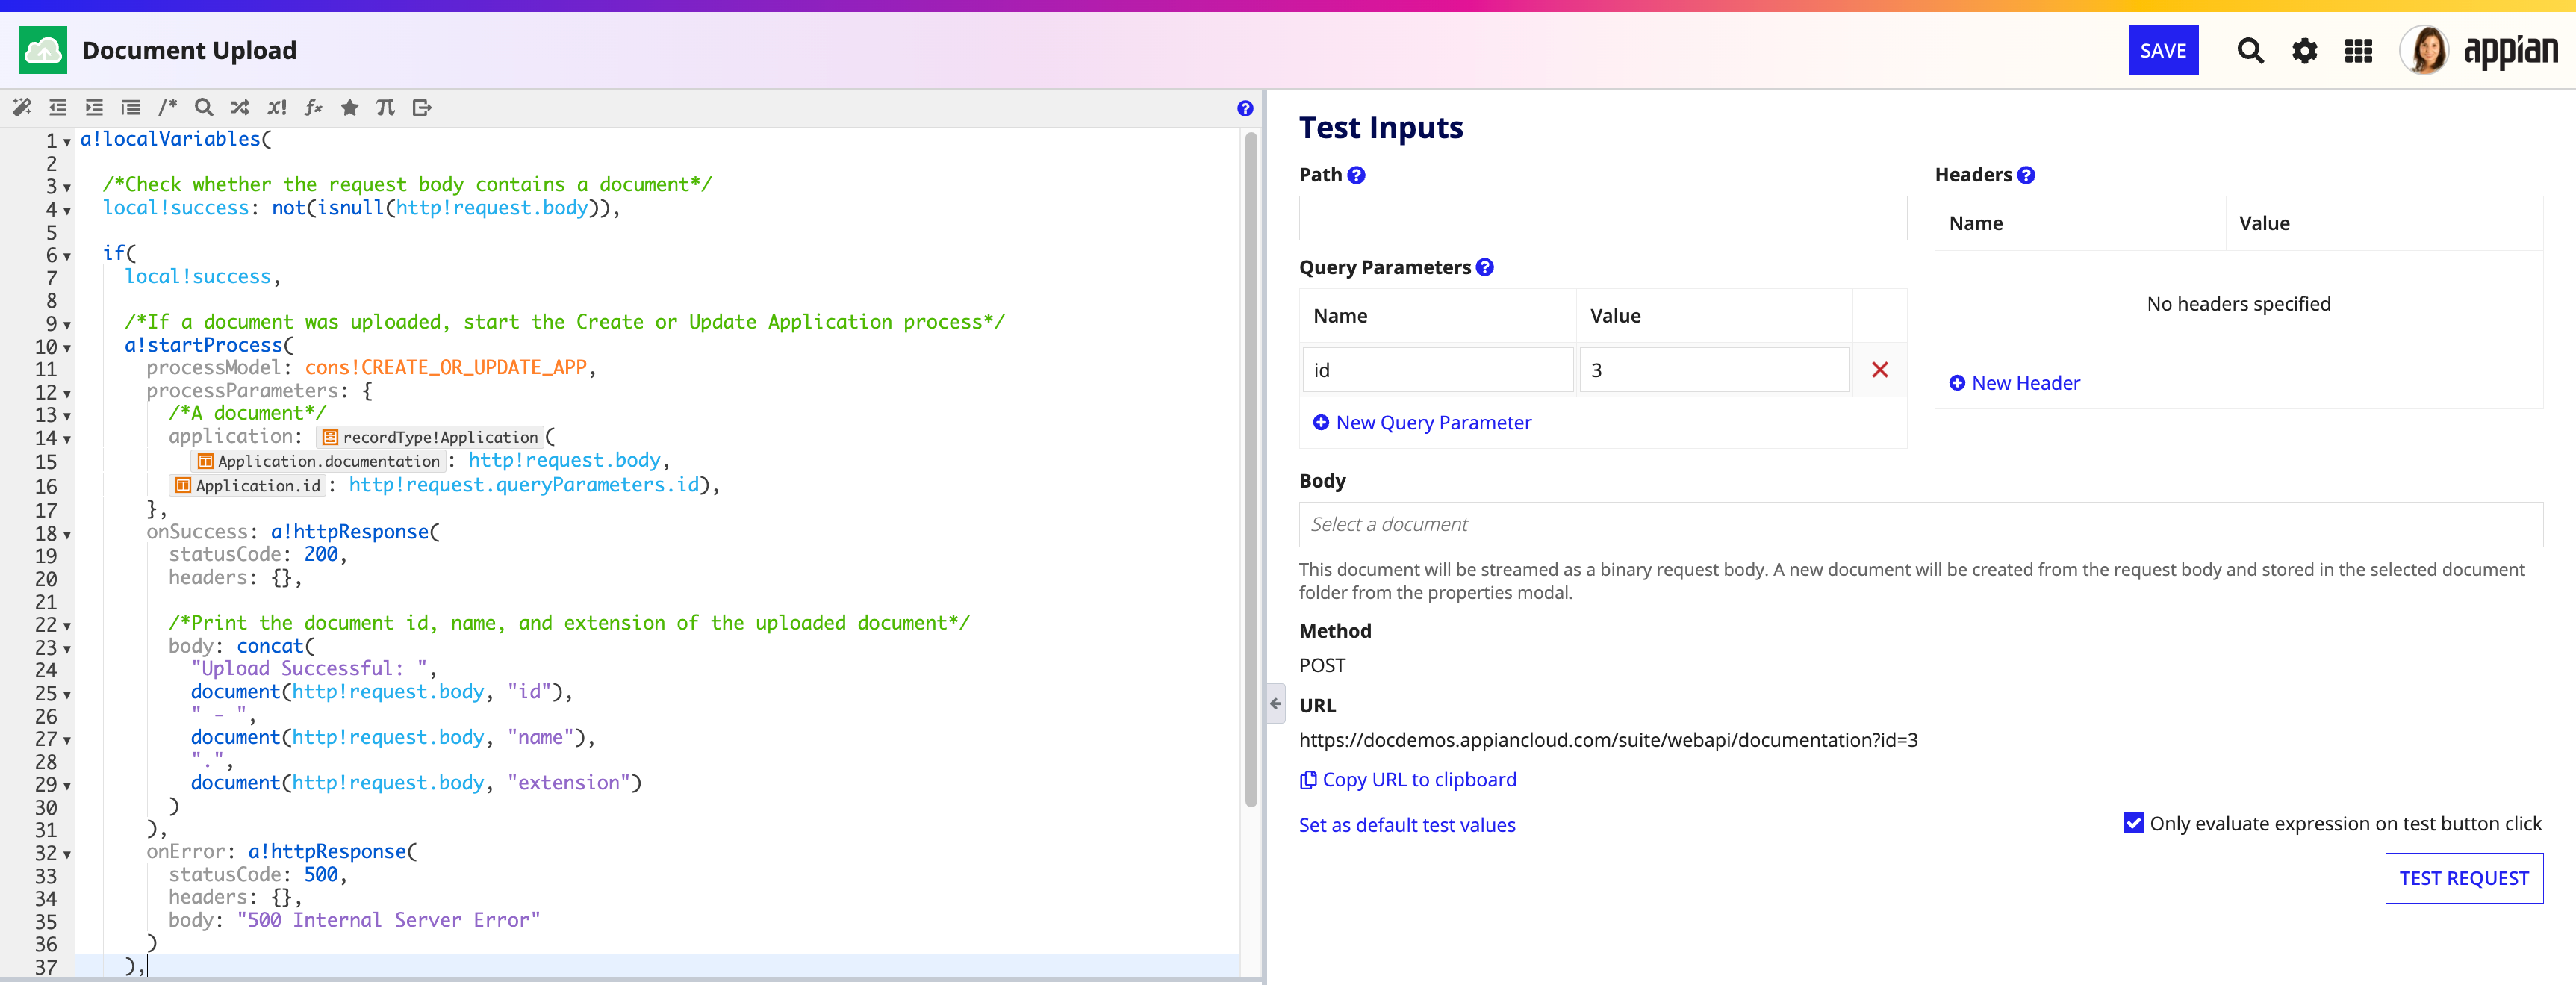The image size is (2576, 985).
Task: Click the SAVE button
Action: (2163, 50)
